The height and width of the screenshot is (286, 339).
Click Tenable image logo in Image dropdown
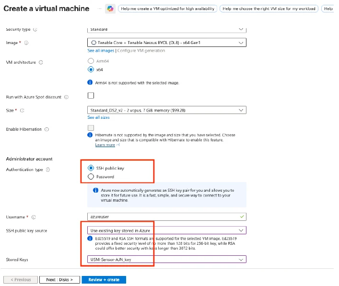[94, 43]
